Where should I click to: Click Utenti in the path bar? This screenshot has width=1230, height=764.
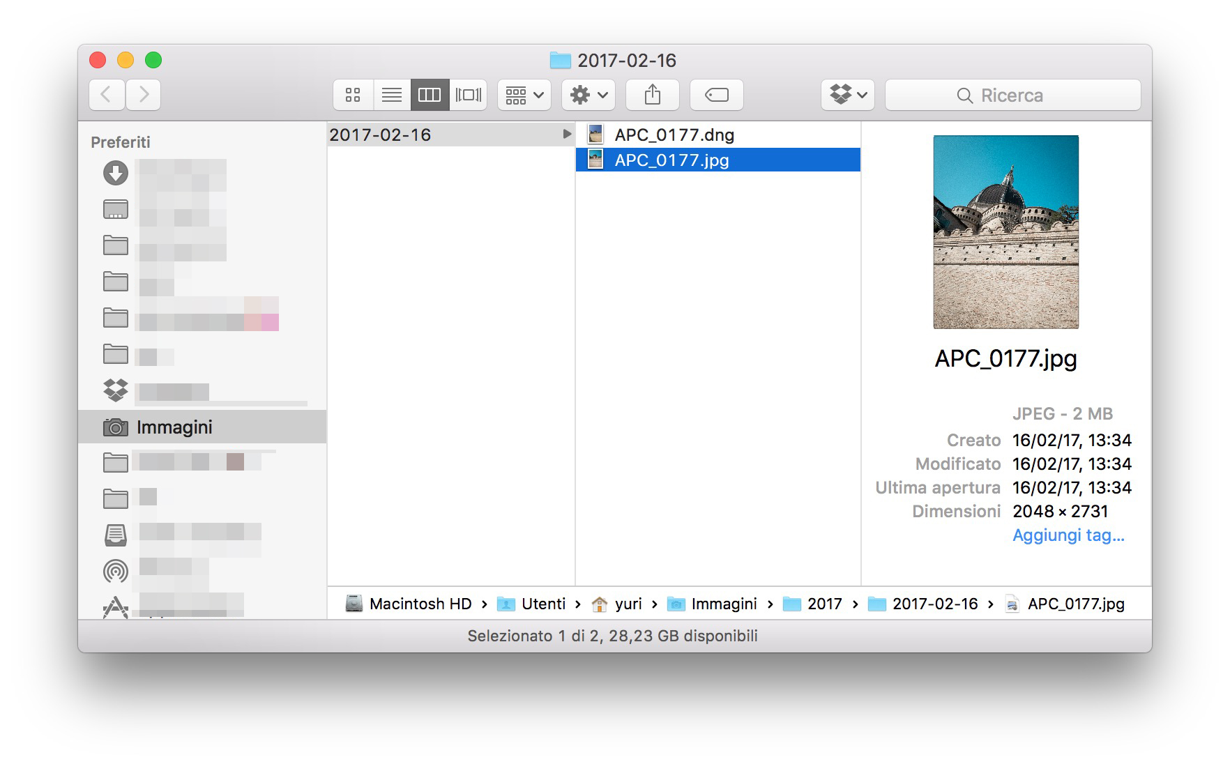[x=531, y=604]
